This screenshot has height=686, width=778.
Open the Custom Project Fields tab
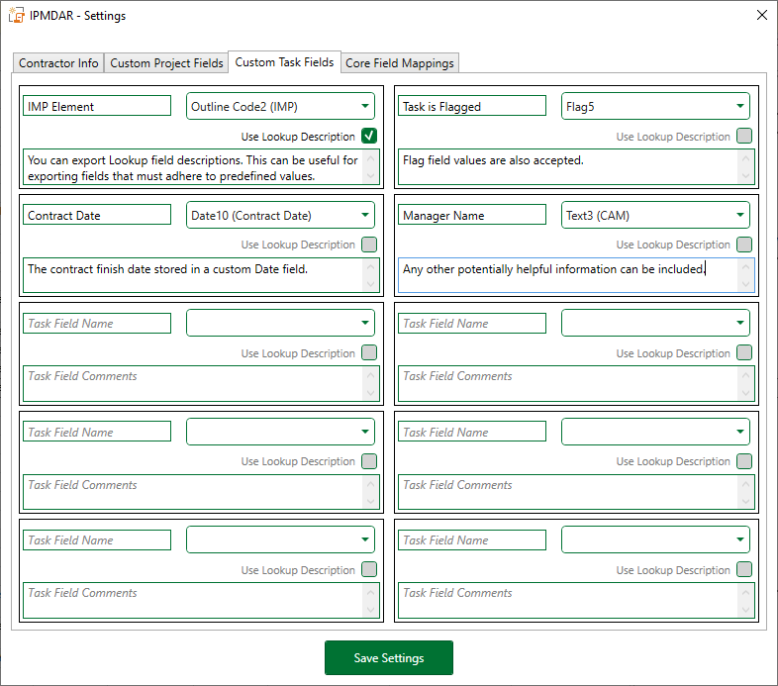click(166, 63)
